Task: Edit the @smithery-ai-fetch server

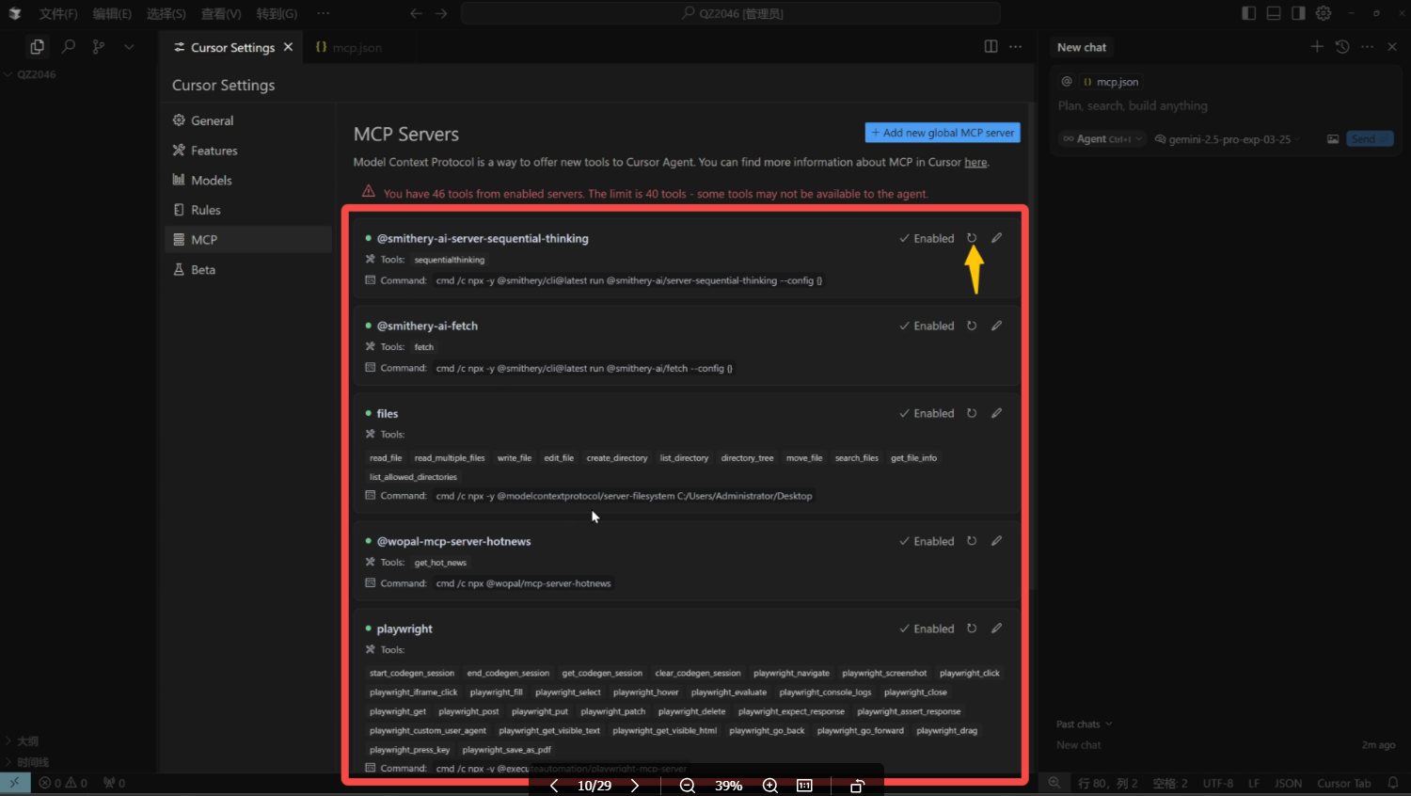Action: point(996,326)
